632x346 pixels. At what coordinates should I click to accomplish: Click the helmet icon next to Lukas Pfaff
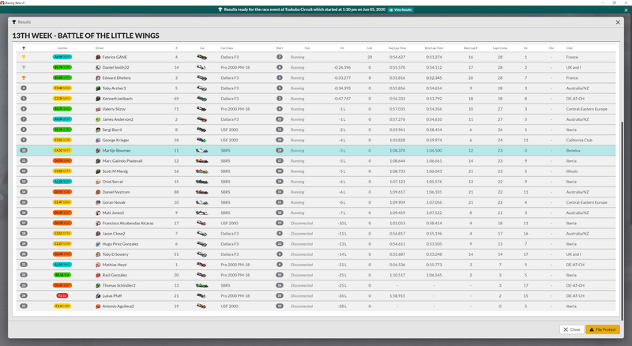pyautogui.click(x=98, y=296)
